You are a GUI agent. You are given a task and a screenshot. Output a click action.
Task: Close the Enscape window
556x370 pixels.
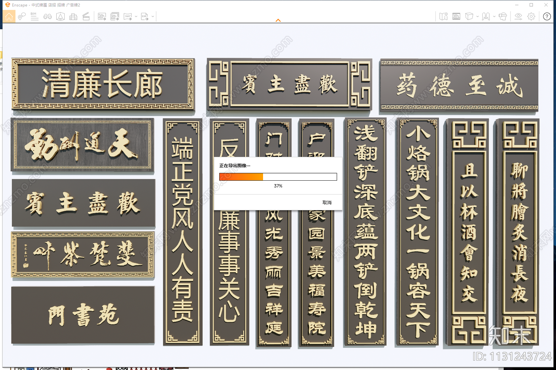pos(546,5)
